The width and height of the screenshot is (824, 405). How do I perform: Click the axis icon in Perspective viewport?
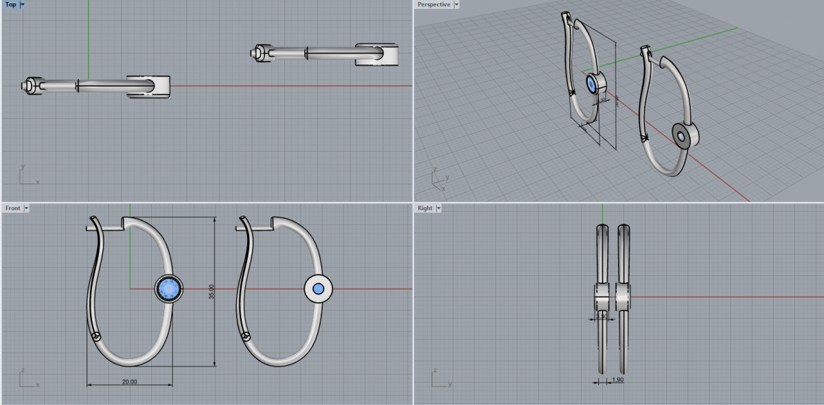click(x=439, y=178)
